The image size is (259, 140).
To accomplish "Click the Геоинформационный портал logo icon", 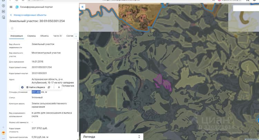I will (x=17, y=7).
